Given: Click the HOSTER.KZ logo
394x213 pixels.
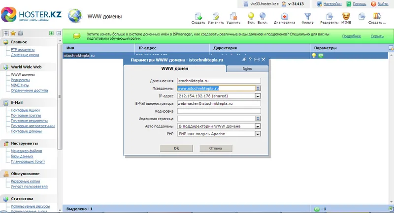Looking at the screenshot, I should 32,15.
